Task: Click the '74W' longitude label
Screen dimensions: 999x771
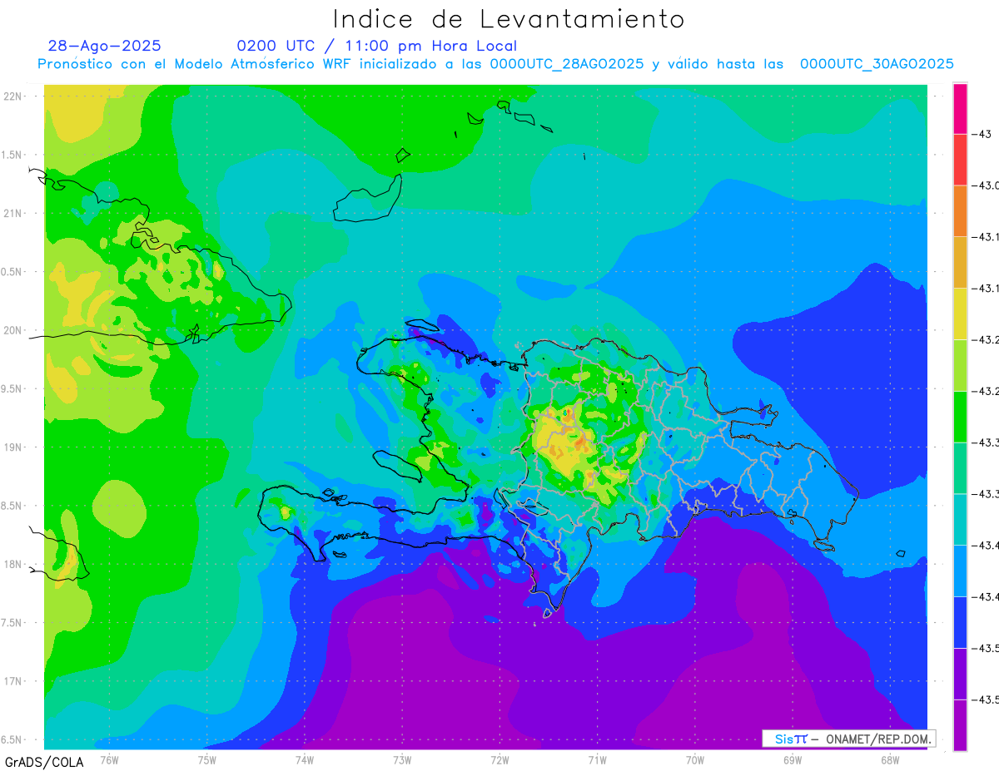Action: 304,759
